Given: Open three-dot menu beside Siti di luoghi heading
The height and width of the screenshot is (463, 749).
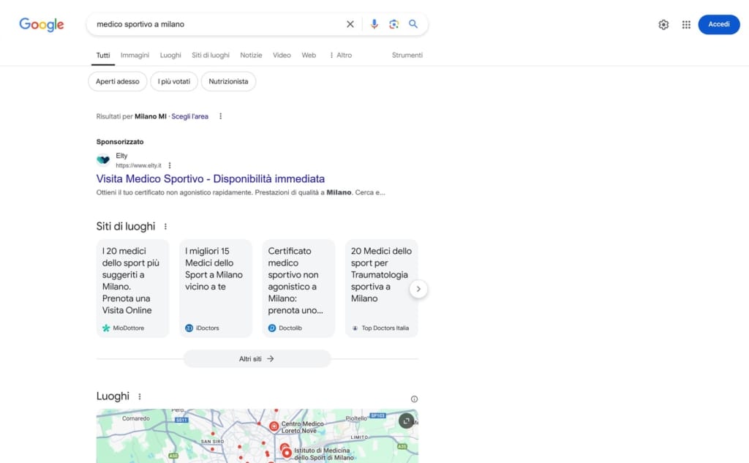Looking at the screenshot, I should [x=165, y=227].
